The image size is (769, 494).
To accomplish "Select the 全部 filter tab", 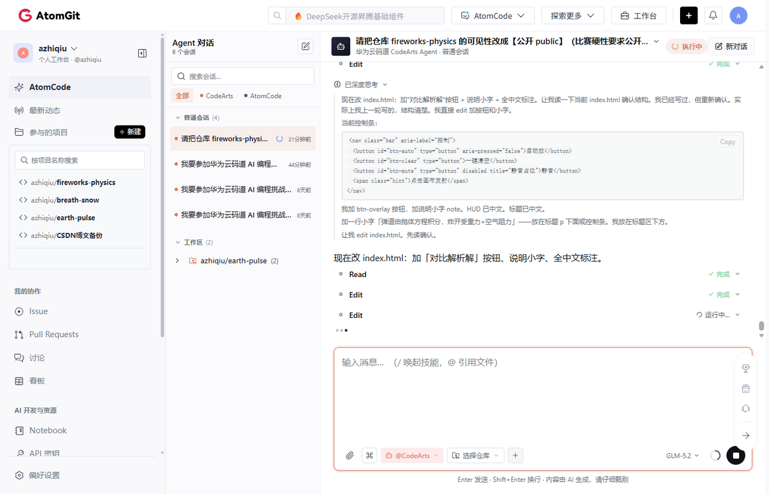I will (183, 96).
